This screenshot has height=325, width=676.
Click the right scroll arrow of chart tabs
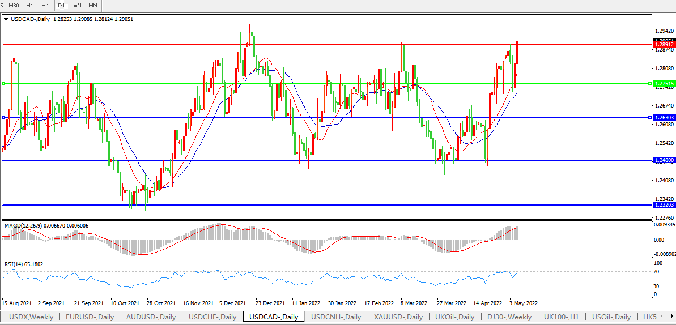[x=671, y=317]
